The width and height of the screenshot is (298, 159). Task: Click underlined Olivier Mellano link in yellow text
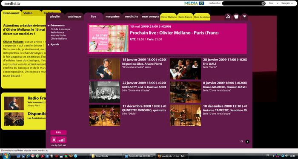click(13, 42)
